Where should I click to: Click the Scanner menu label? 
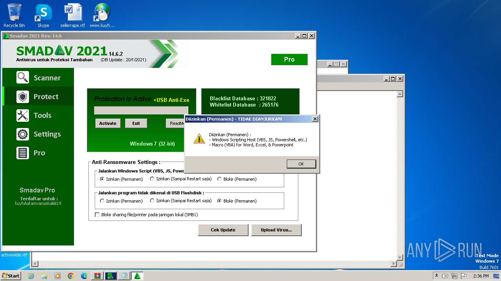pyautogui.click(x=47, y=78)
